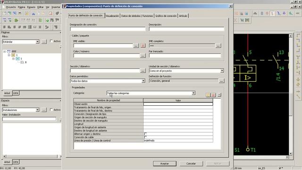Click the green block icon in second toolbar row
Screen dimensions: 302x170
click(40, 20)
